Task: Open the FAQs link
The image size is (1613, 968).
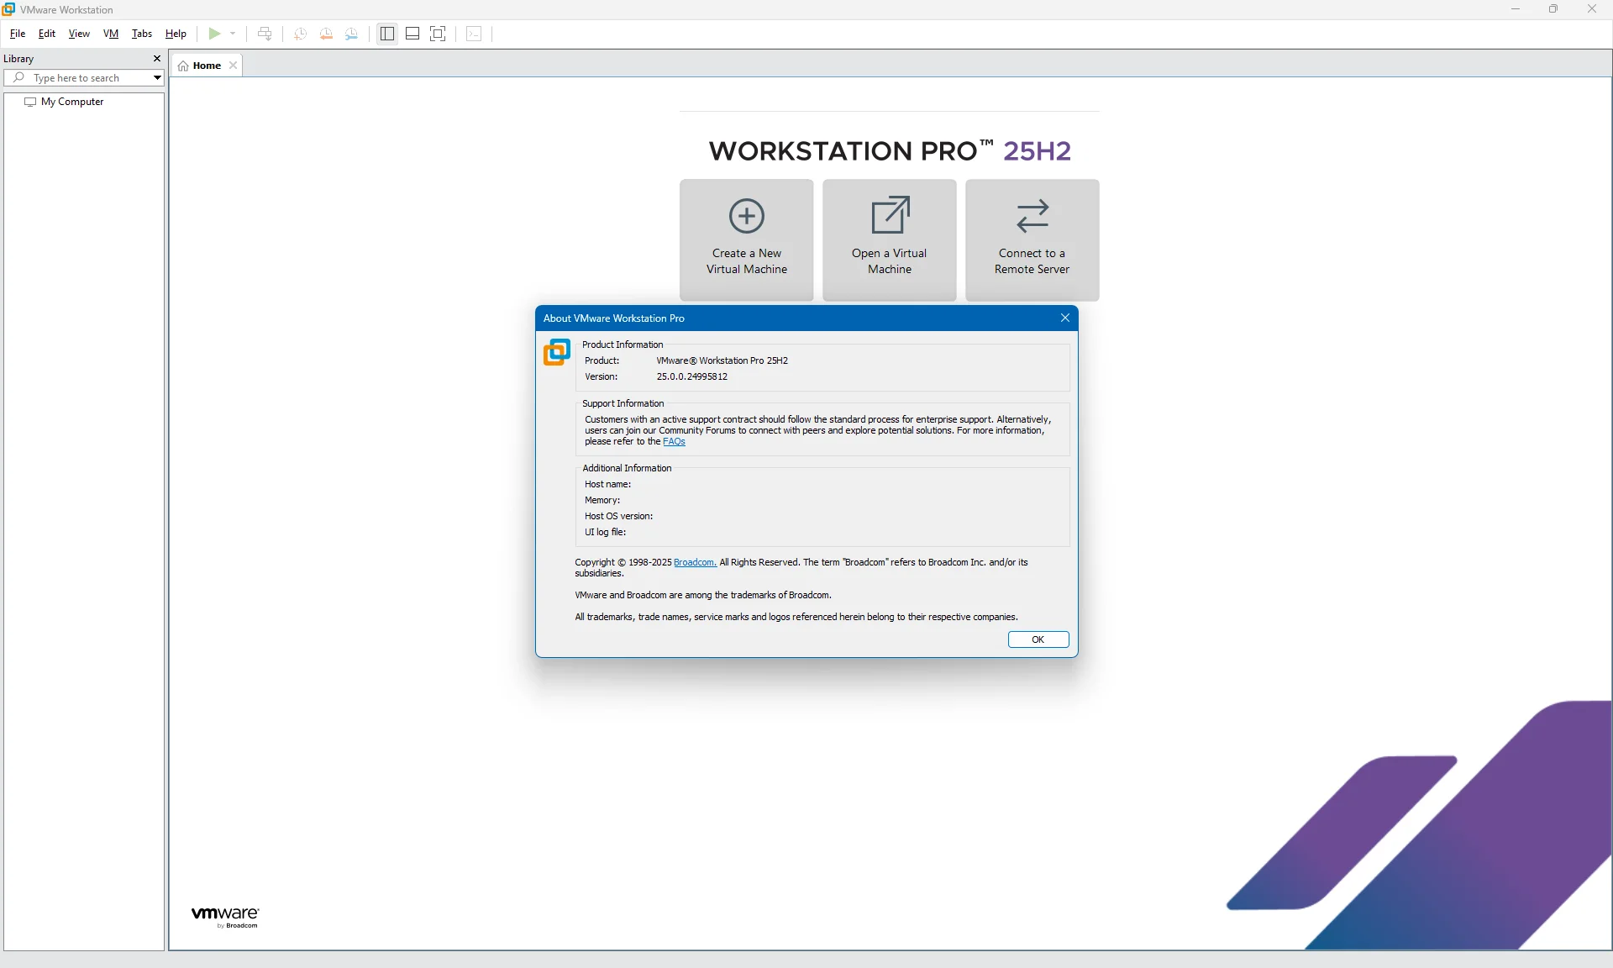Action: coord(674,442)
